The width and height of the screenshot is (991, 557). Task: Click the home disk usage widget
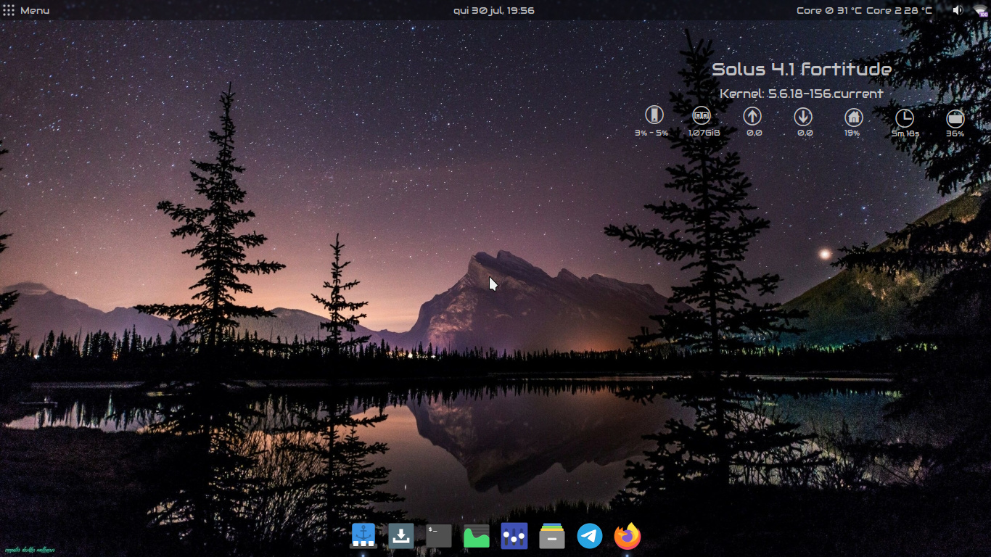click(x=853, y=117)
